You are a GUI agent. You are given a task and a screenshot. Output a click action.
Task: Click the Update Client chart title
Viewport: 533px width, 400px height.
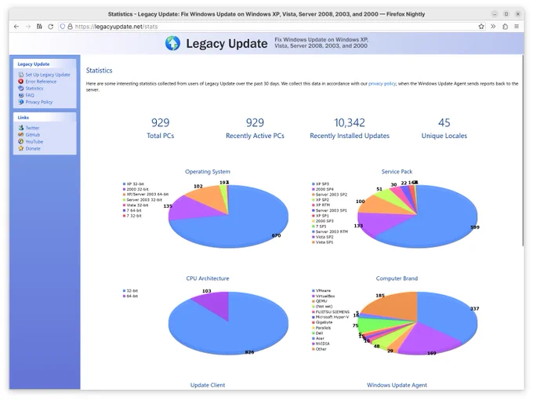coord(208,385)
